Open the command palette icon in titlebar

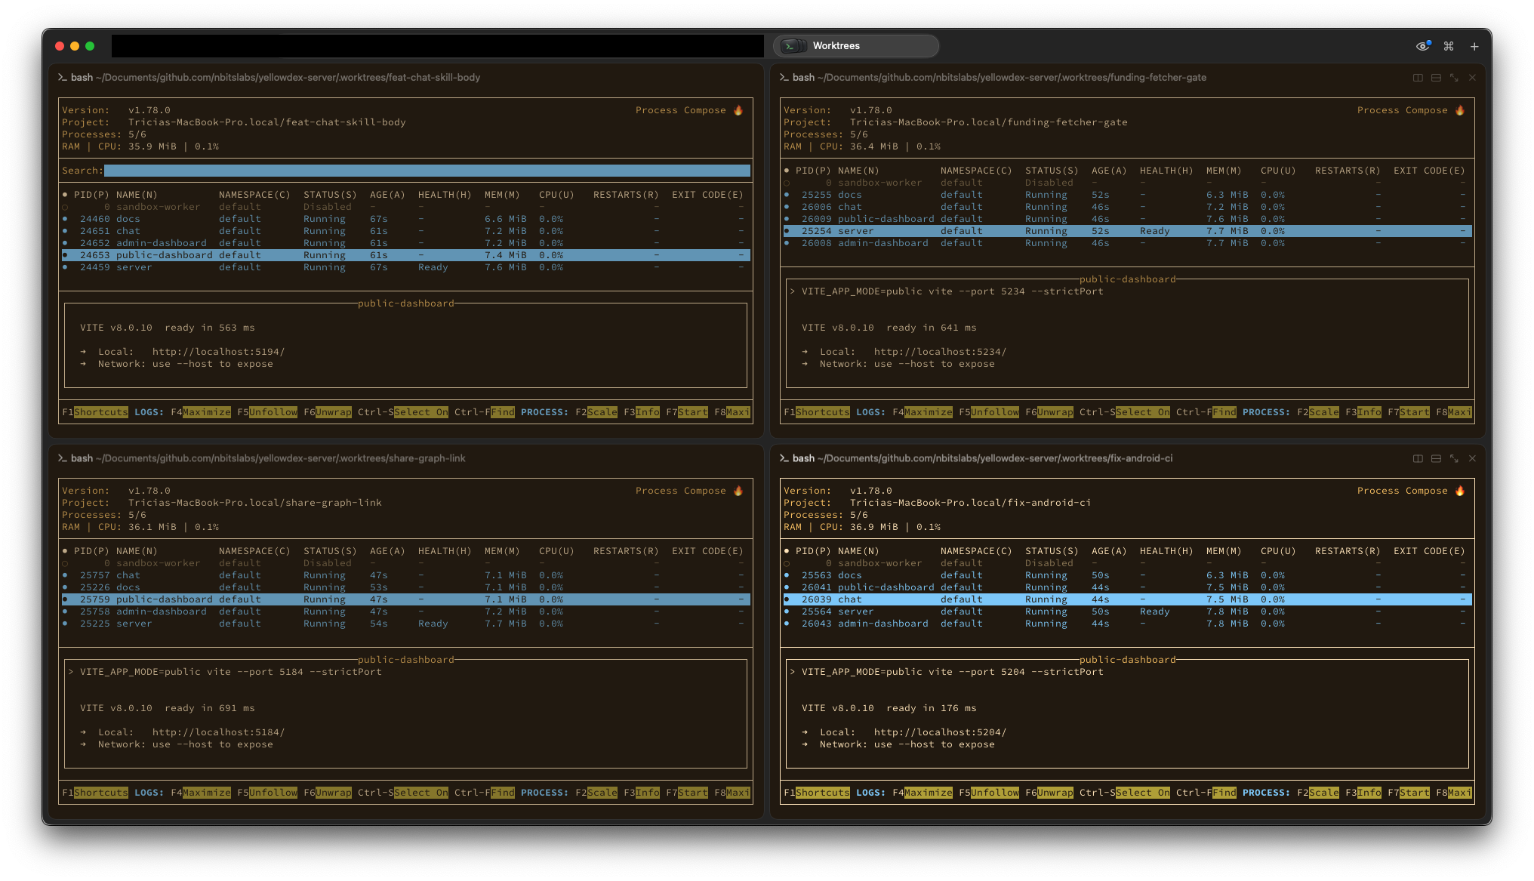1449,46
